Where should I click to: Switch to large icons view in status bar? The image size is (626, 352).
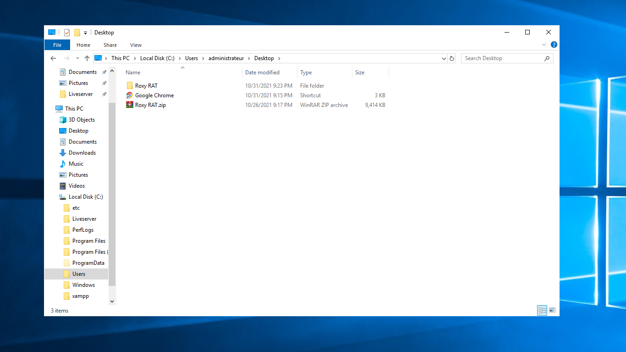552,310
